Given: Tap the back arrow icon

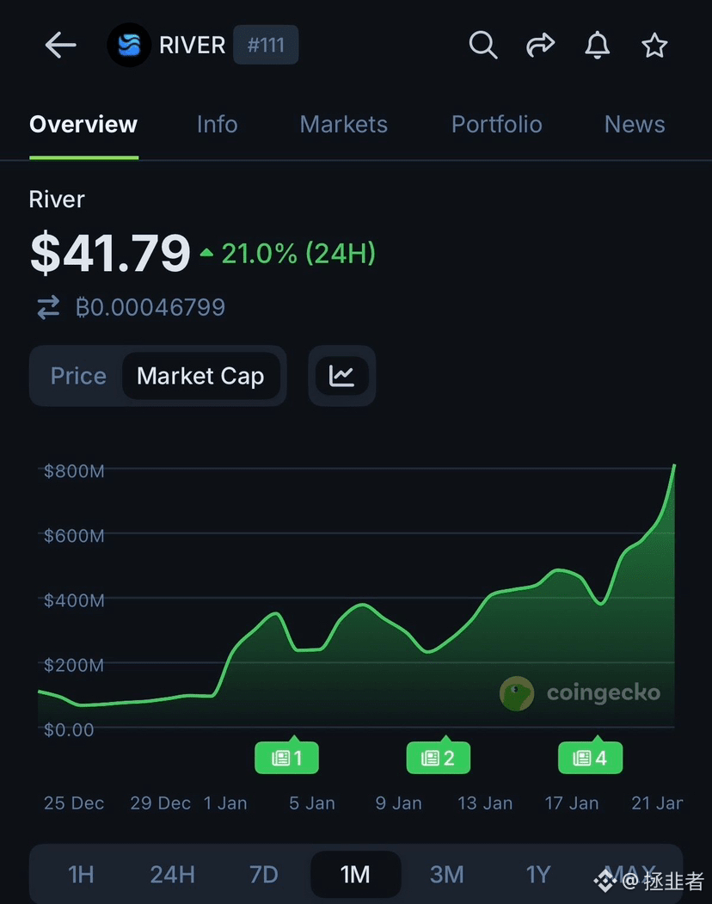Looking at the screenshot, I should (x=60, y=46).
